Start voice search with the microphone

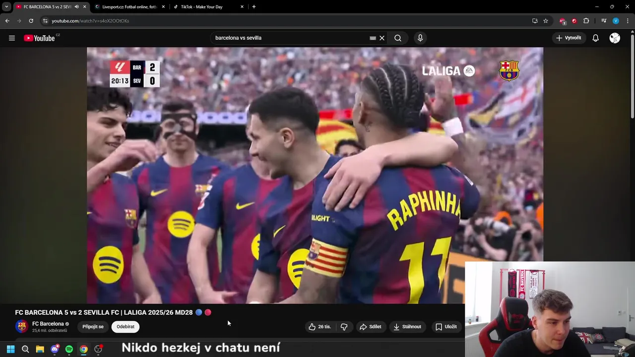pyautogui.click(x=420, y=38)
